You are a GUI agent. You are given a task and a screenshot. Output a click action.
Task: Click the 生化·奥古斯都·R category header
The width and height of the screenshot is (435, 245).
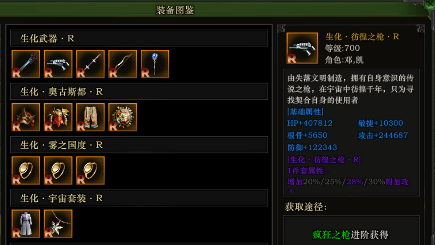pos(139,91)
